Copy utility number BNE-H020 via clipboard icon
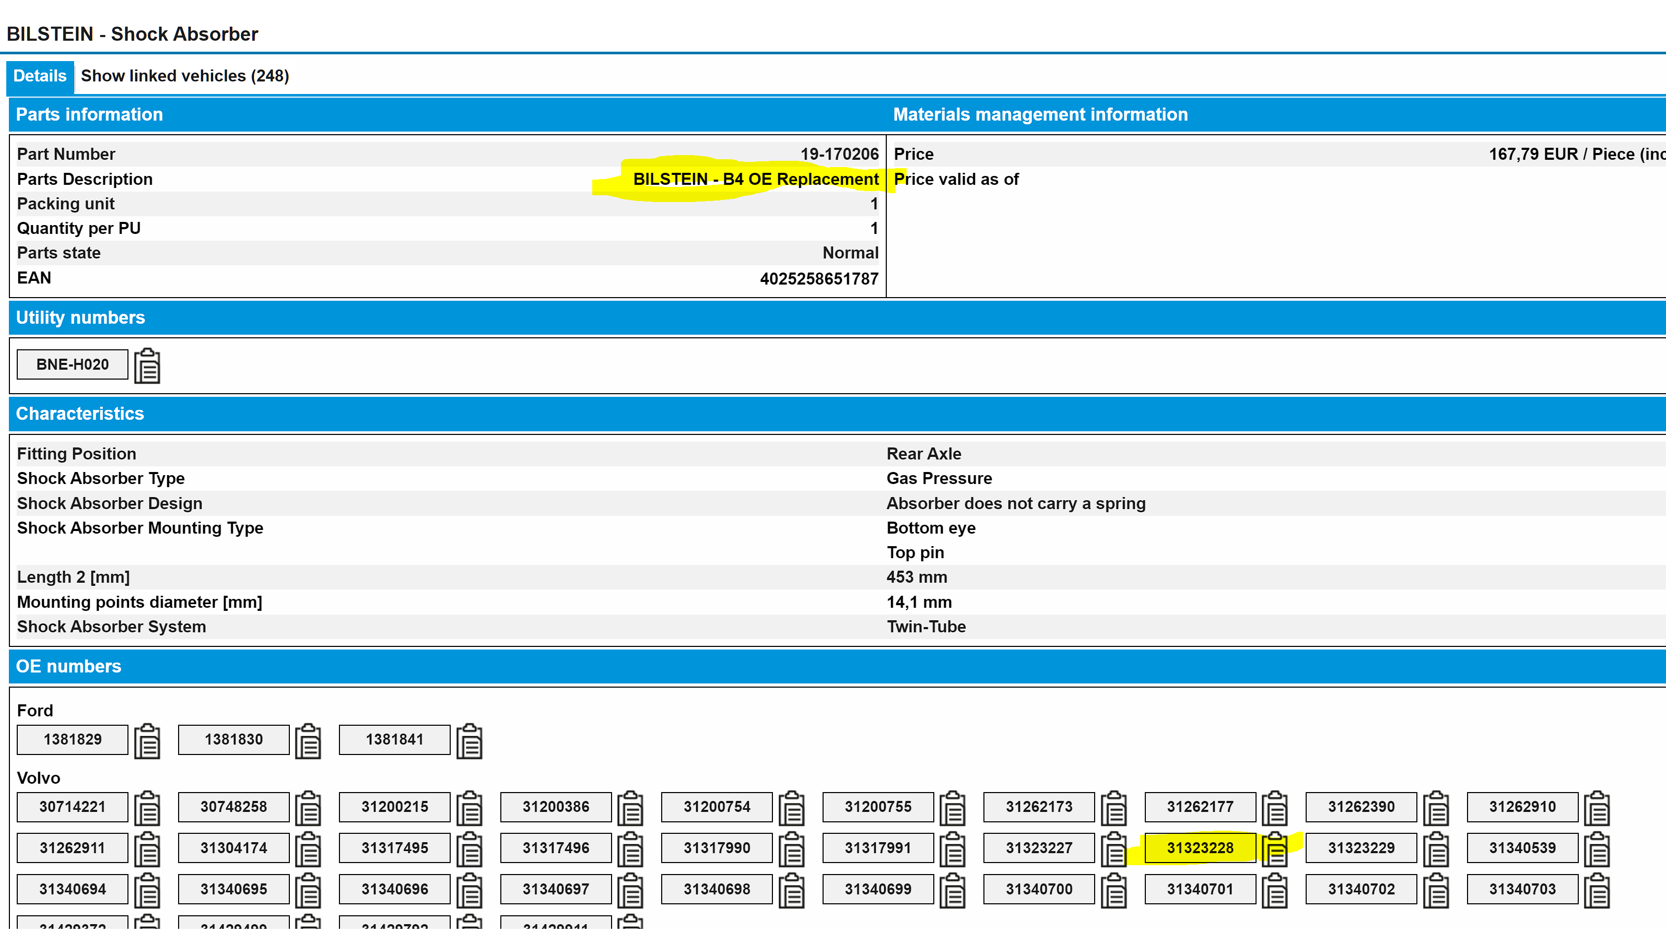This screenshot has width=1666, height=932. 147,366
